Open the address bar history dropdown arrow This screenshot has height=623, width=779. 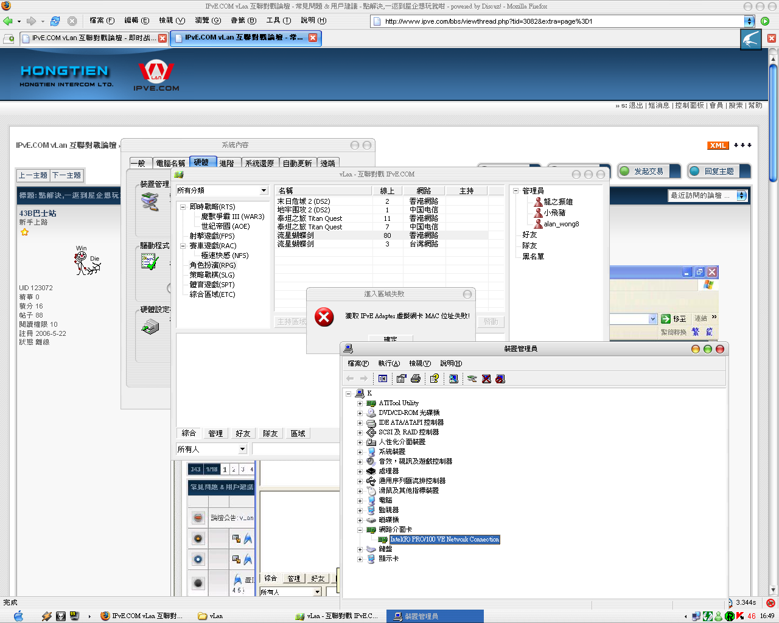click(x=749, y=21)
